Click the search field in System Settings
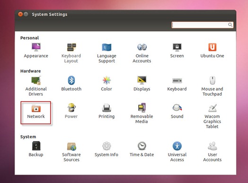The image size is (248, 183). coord(203,25)
